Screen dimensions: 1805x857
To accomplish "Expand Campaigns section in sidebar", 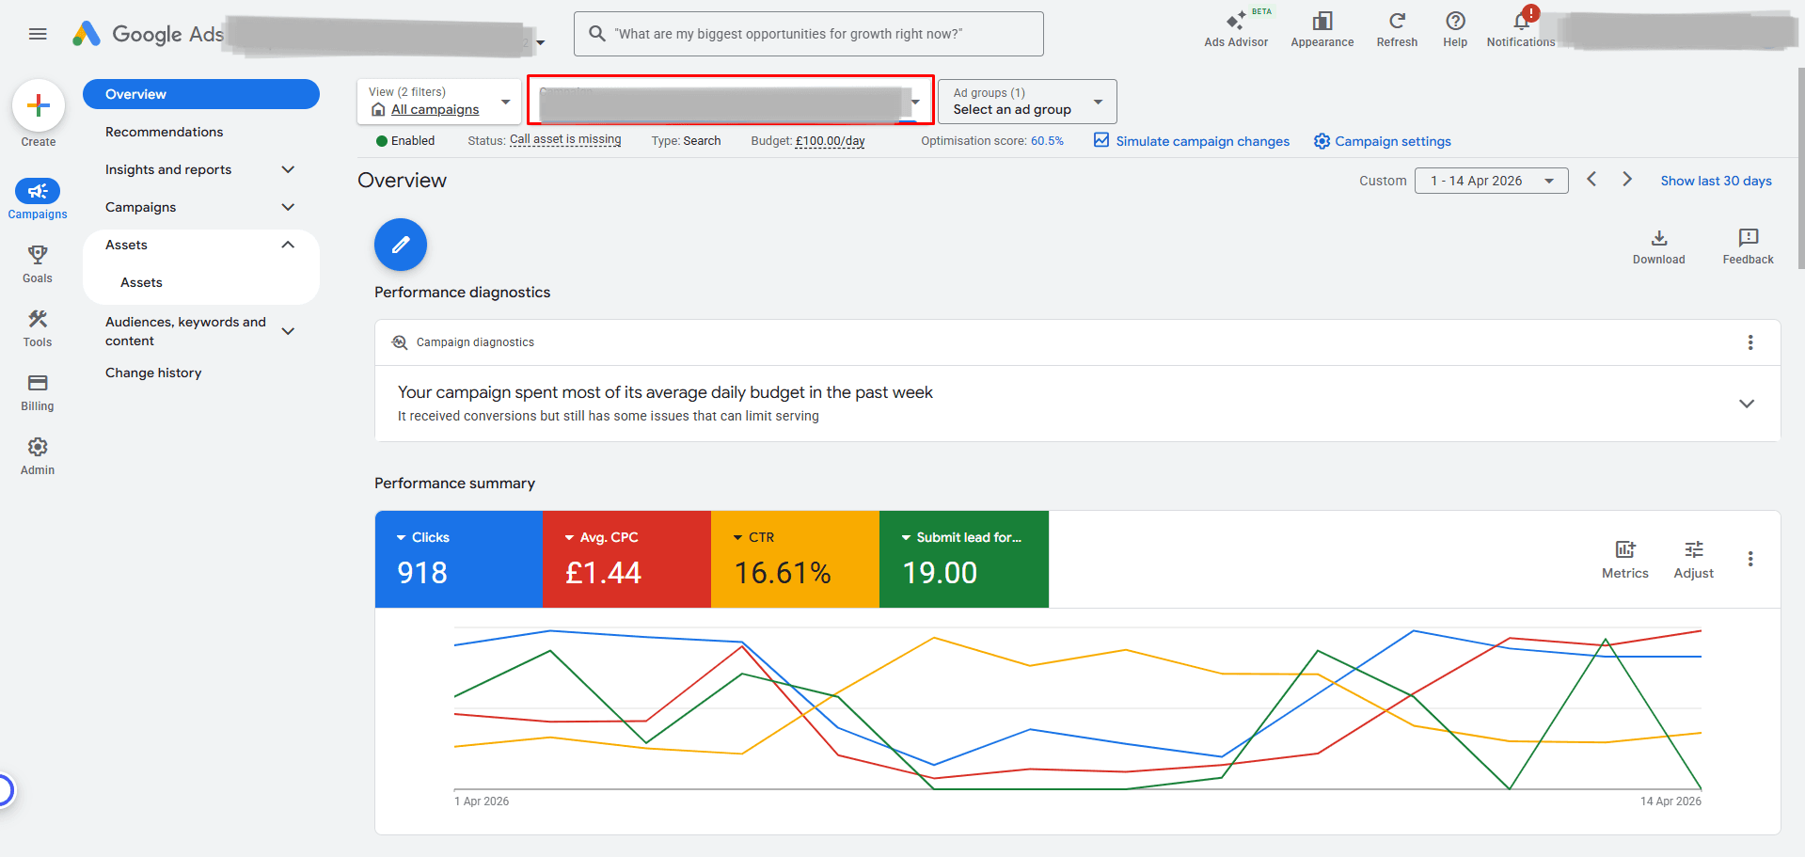I will point(288,207).
